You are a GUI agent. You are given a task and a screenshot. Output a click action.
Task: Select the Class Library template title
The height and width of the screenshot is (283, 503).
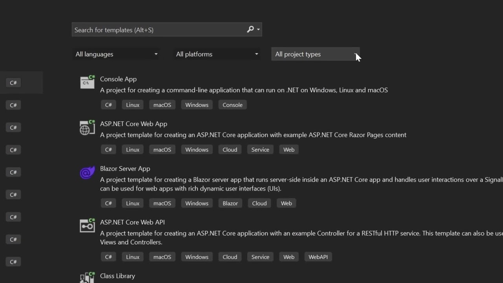coord(117,276)
